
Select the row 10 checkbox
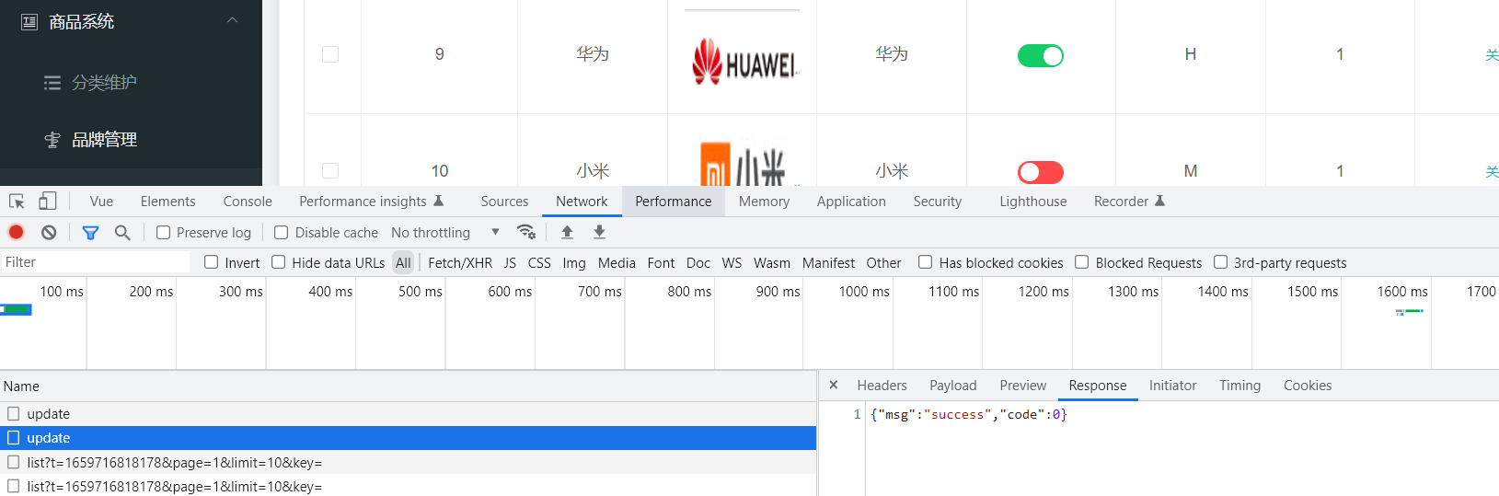(x=330, y=171)
